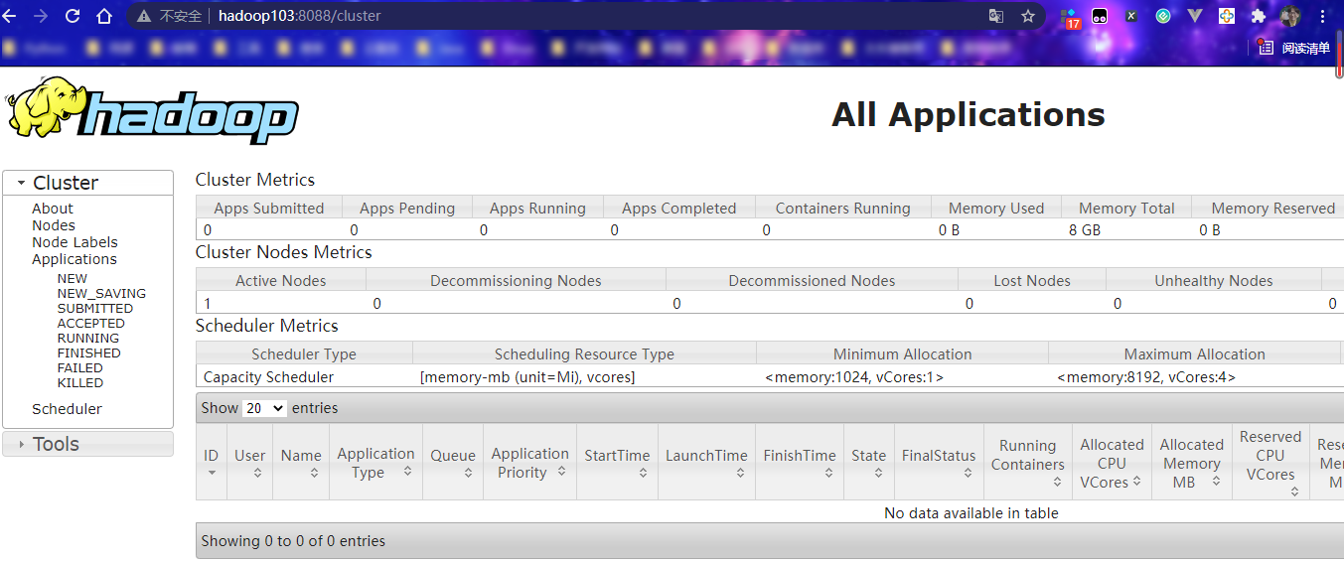This screenshot has height=564, width=1344.
Task: Open the Scheduler link in sidebar
Action: click(x=67, y=409)
